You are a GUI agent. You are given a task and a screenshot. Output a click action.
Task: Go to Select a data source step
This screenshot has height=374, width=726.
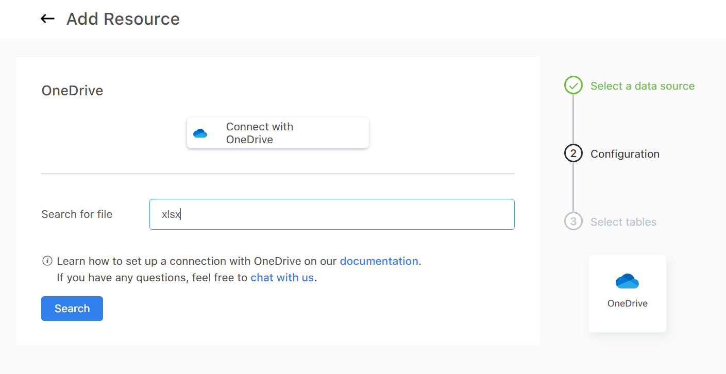tap(642, 86)
